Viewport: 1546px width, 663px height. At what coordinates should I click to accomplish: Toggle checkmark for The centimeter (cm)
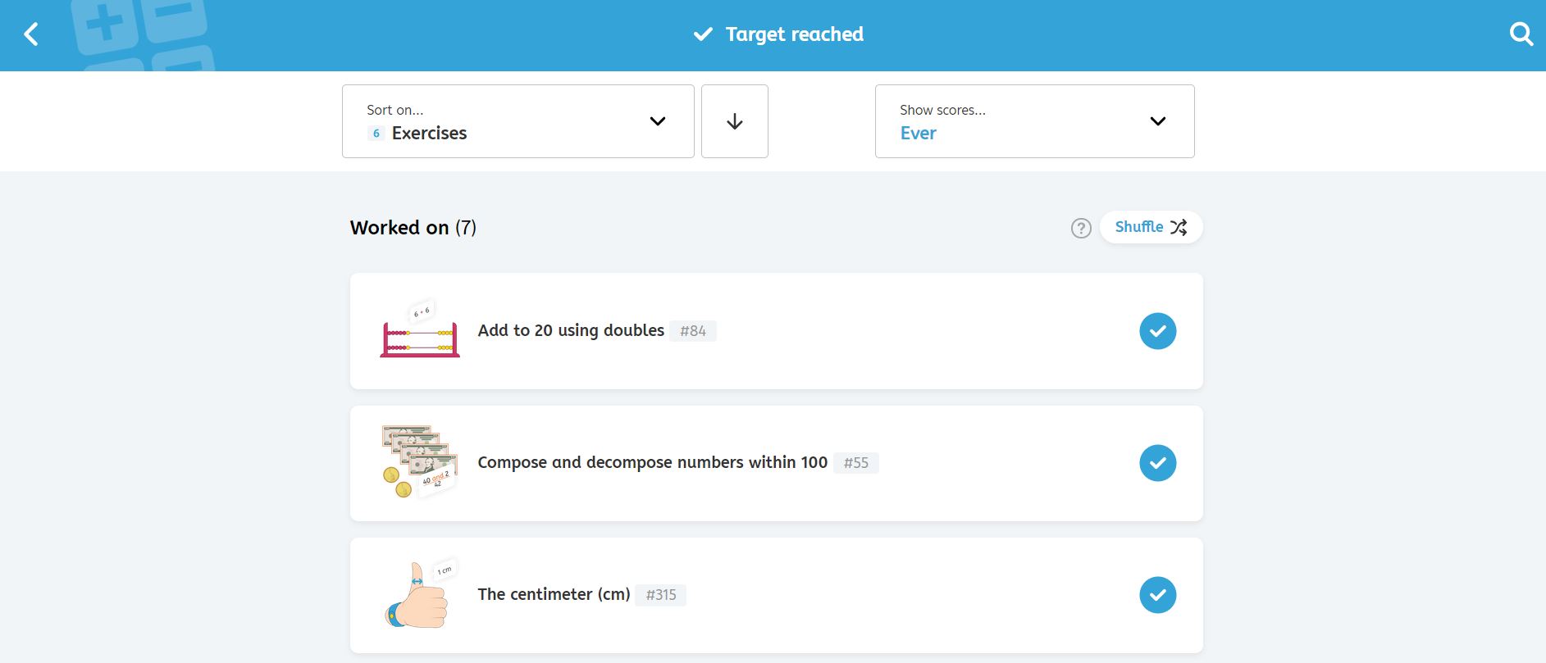pos(1157,595)
